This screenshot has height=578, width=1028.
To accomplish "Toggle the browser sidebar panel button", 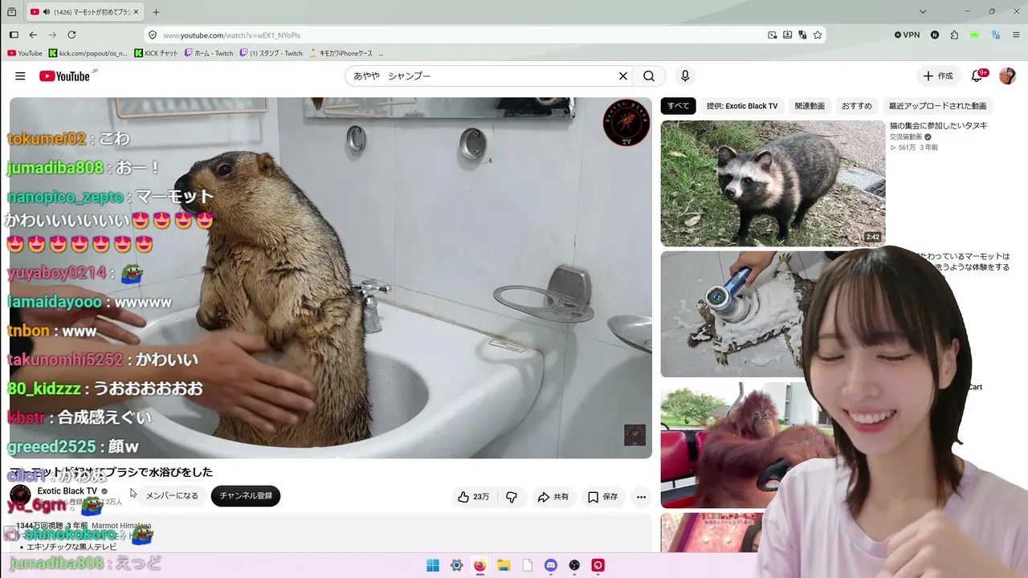I will click(x=14, y=35).
